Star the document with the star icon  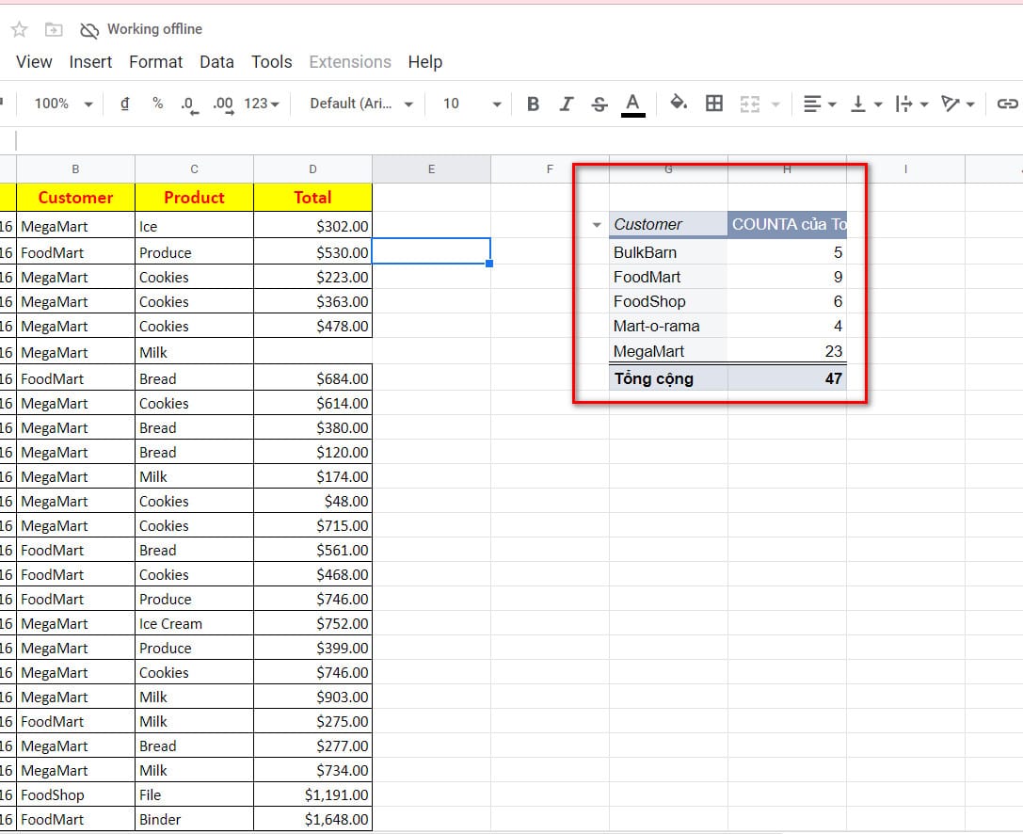[19, 30]
